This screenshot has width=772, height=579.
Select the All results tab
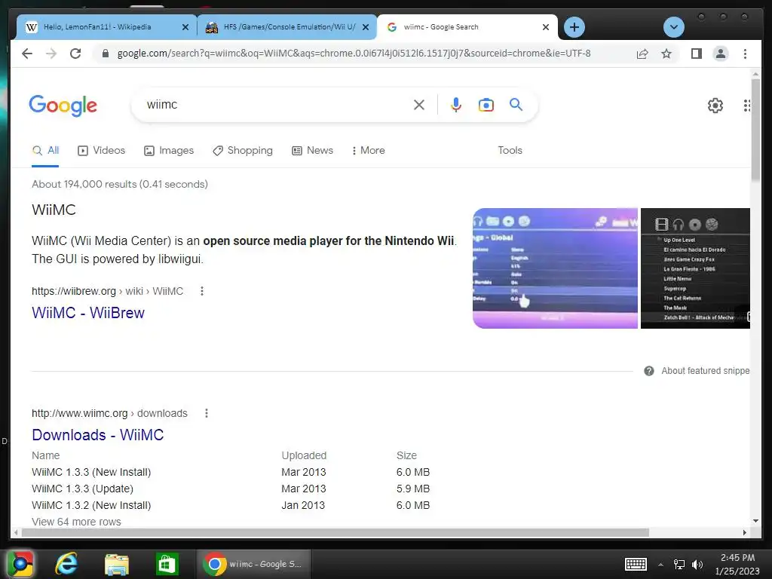(45, 151)
